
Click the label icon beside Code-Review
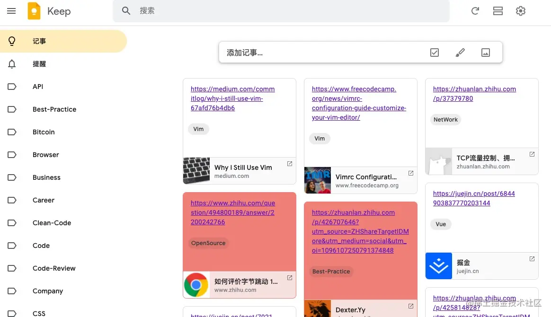tap(11, 268)
